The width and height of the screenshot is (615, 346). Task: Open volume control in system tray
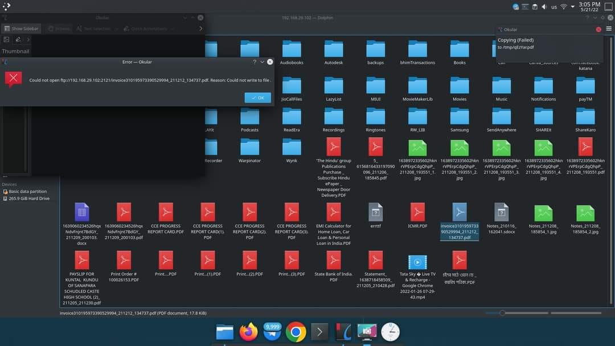click(544, 7)
